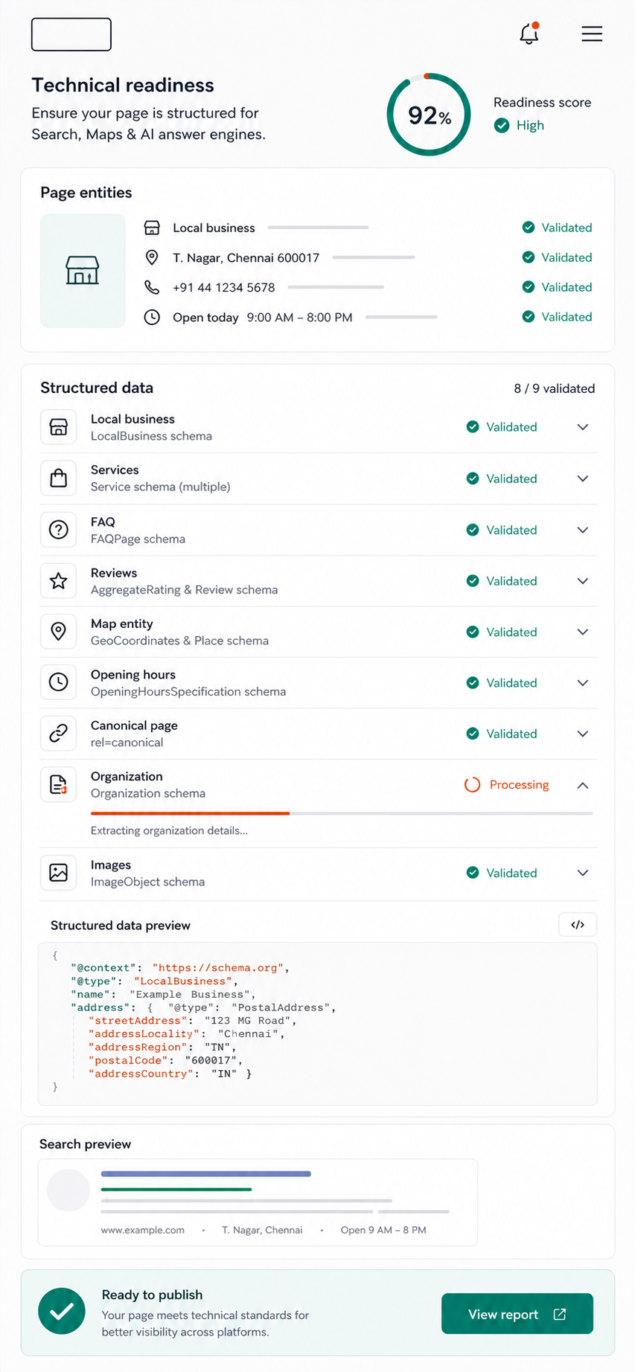The image size is (635, 1372).
Task: Click the 92% readiness score ring
Action: pos(429,115)
